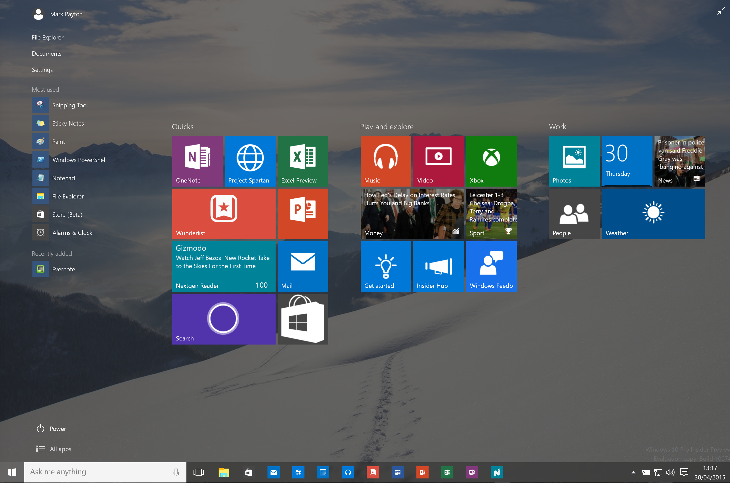Open the Music tile
The width and height of the screenshot is (730, 483).
click(x=386, y=161)
